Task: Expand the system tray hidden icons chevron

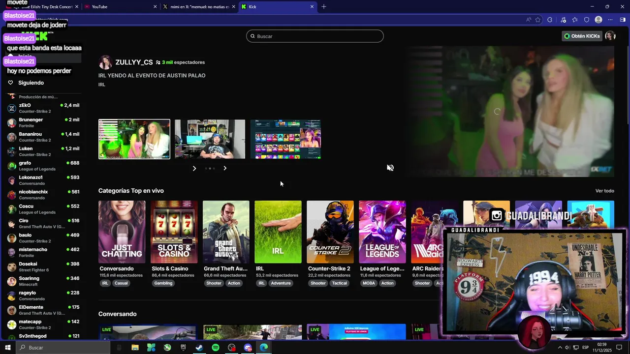Action: (560, 348)
